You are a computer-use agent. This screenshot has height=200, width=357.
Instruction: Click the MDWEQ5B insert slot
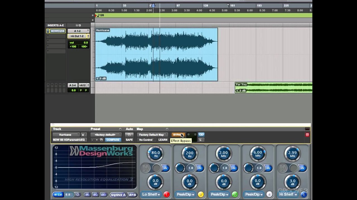click(x=57, y=31)
